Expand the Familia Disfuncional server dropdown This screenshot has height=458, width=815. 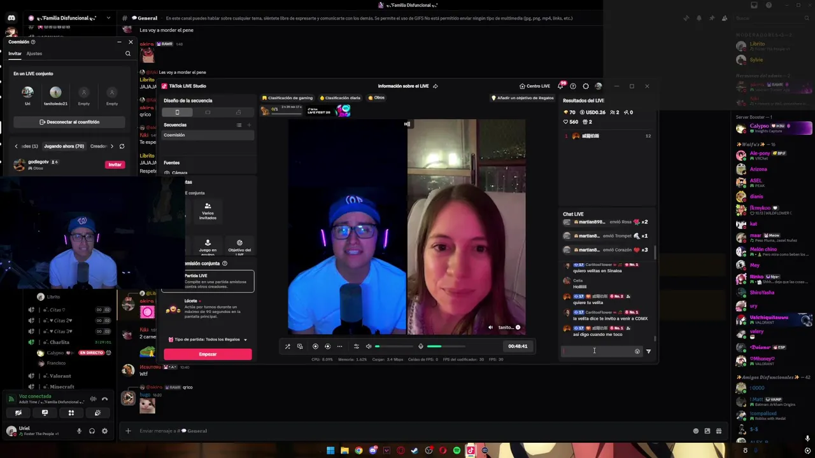[108, 18]
